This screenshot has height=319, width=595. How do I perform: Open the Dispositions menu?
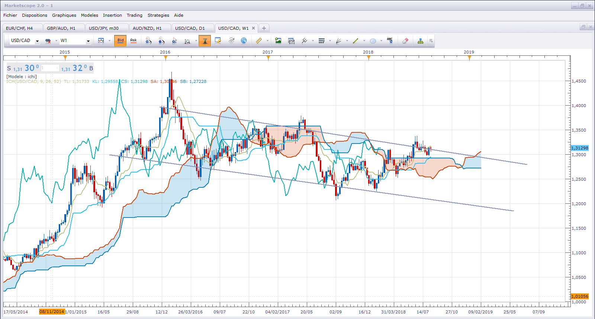point(35,15)
